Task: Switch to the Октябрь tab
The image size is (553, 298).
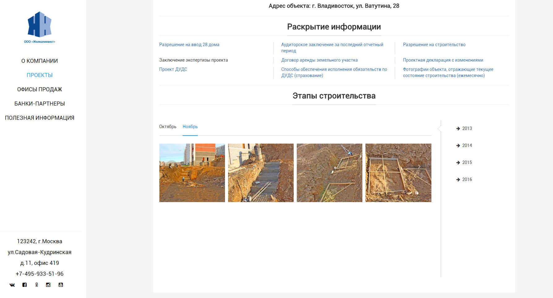Action: point(168,127)
